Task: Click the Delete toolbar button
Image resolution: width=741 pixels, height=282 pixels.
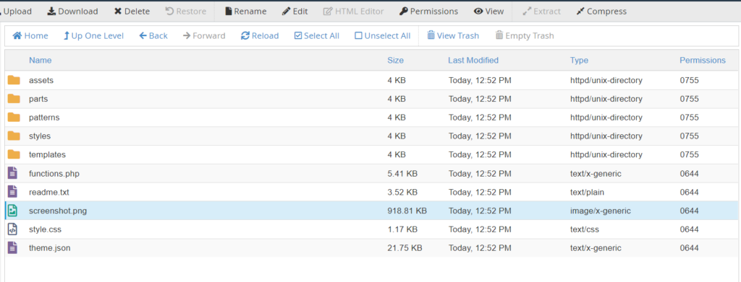Action: pyautogui.click(x=132, y=12)
